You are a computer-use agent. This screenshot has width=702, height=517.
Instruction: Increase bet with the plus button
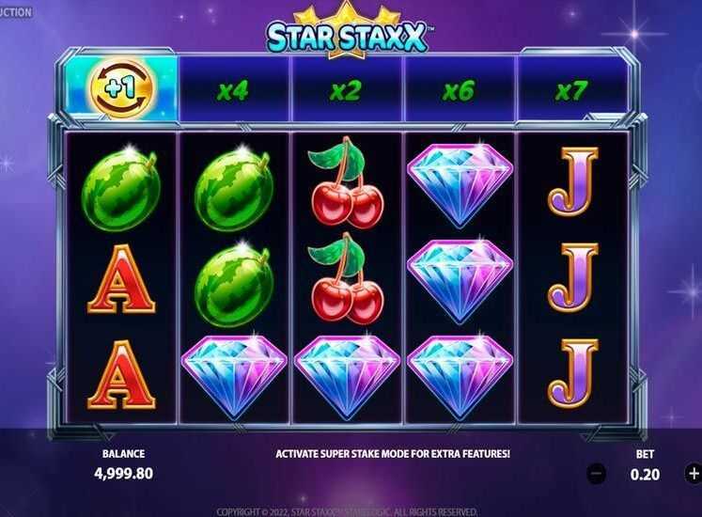(x=693, y=473)
